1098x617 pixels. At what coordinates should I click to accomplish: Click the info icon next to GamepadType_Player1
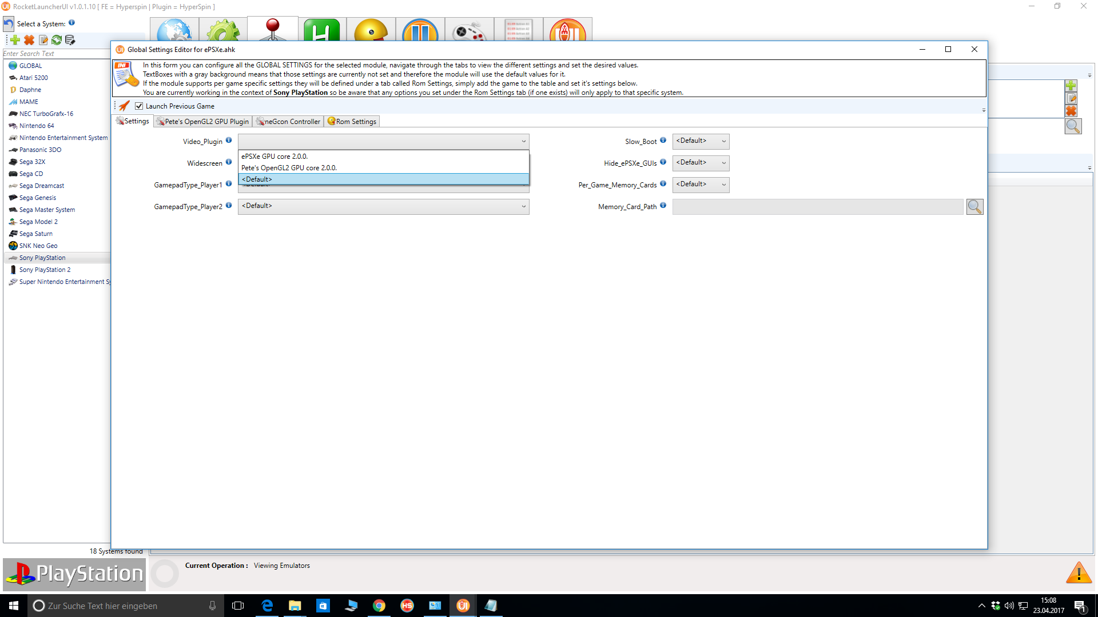coord(229,184)
